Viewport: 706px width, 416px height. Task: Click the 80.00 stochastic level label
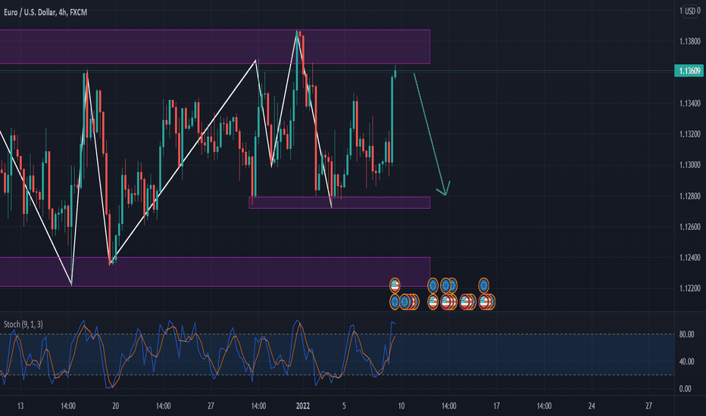click(x=686, y=334)
